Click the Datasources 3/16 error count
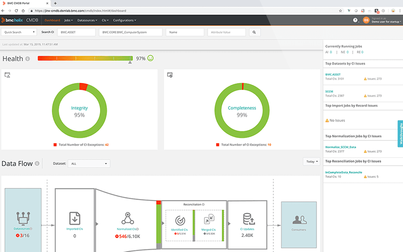Screen dimensions: 403x252 tap(23, 235)
